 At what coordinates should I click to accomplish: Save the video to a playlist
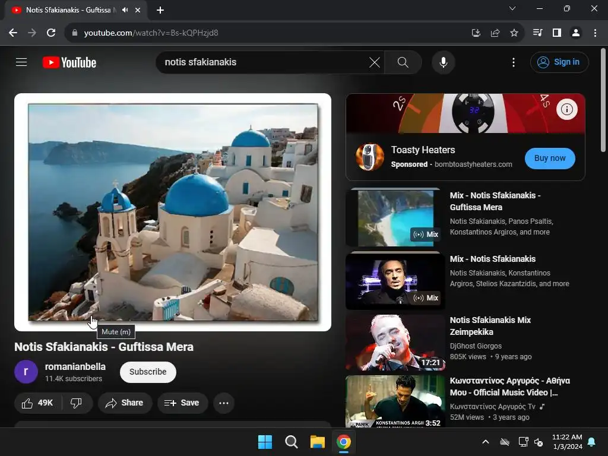pos(182,403)
